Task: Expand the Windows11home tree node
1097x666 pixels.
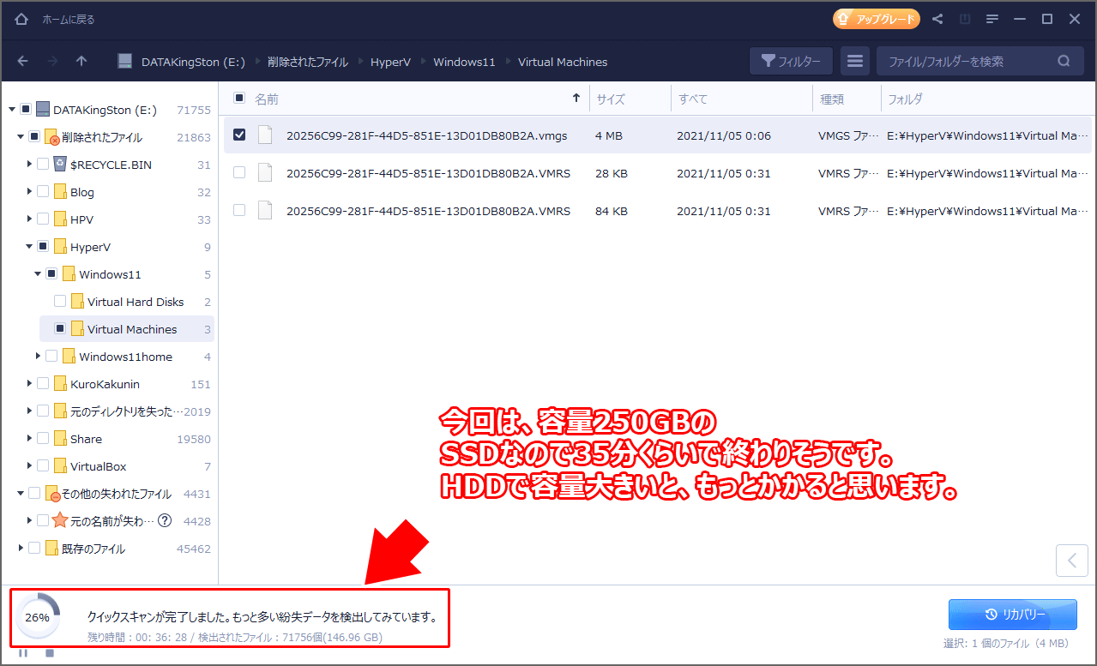Action: (38, 356)
